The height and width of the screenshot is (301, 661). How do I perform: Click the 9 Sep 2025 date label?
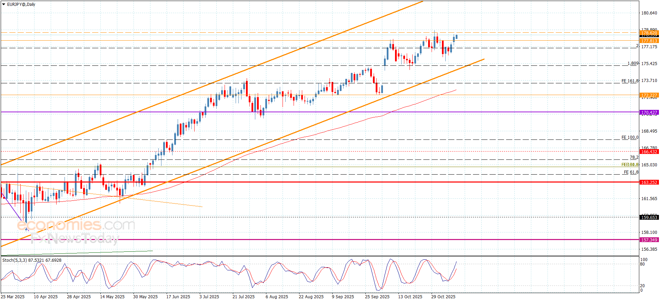pos(343,297)
